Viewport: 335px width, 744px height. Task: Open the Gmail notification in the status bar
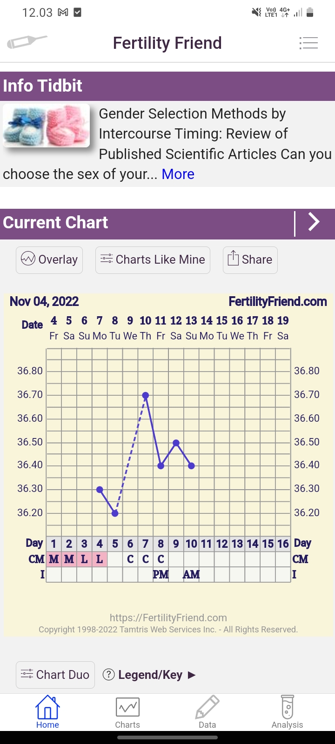point(63,13)
